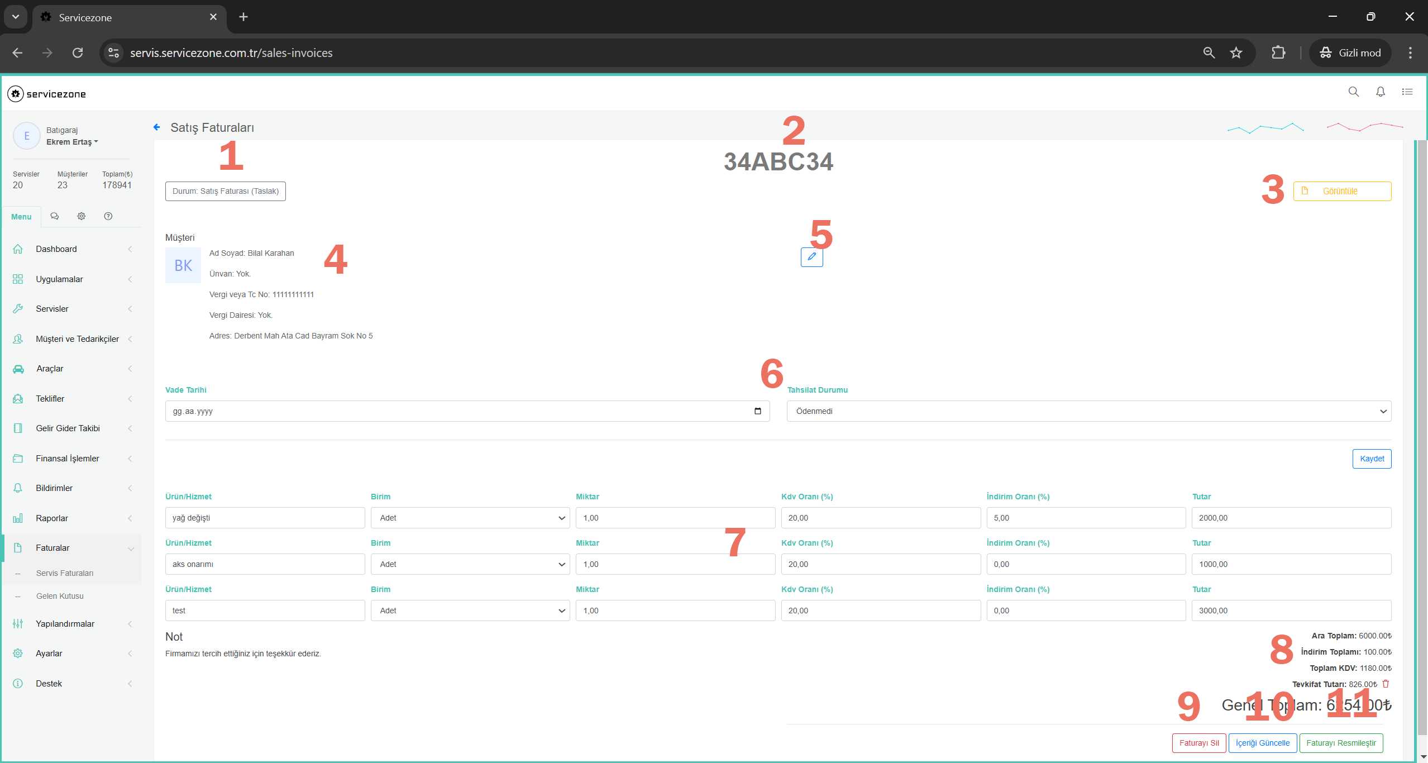1428x763 pixels.
Task: Delete the Tevkifat amount with trash icon
Action: coord(1386,684)
